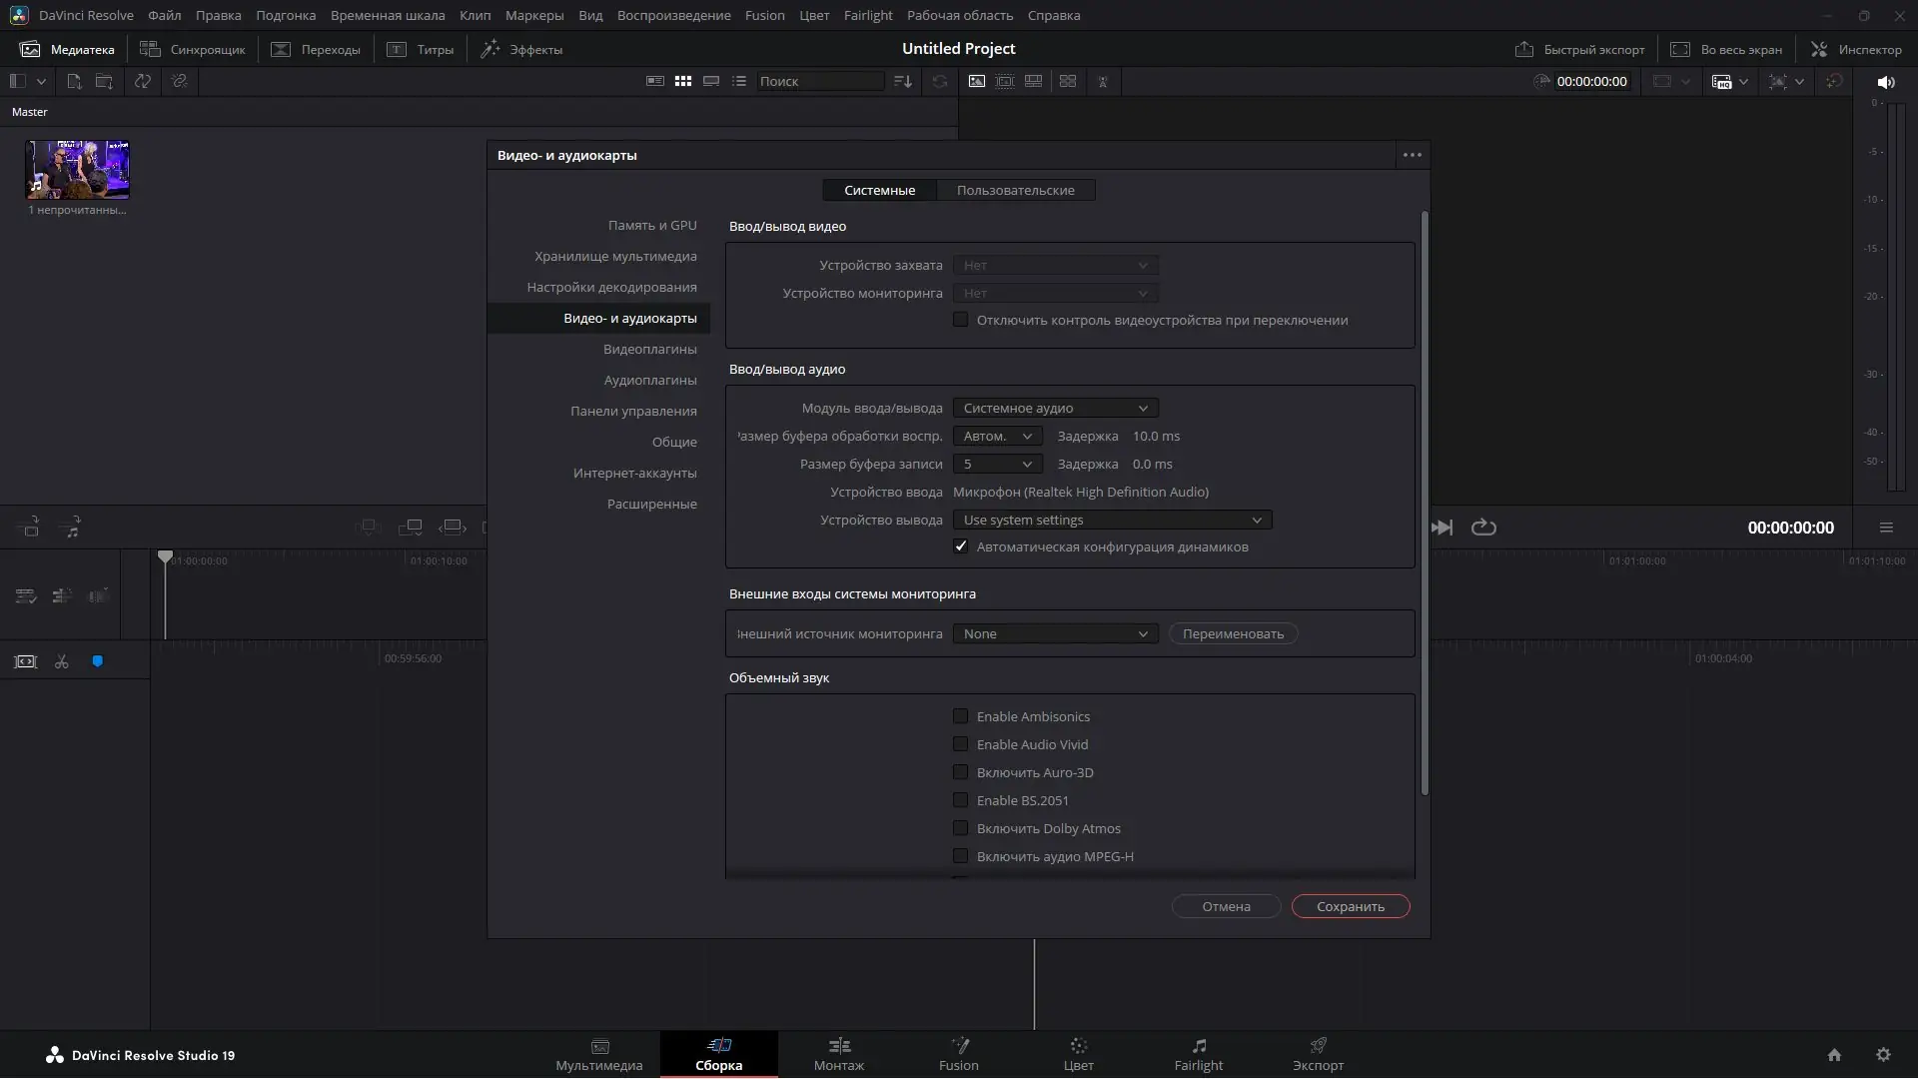1918x1079 pixels.
Task: Expand the output device dropdown
Action: pyautogui.click(x=1111, y=520)
